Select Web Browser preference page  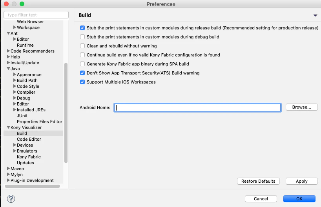(30, 22)
